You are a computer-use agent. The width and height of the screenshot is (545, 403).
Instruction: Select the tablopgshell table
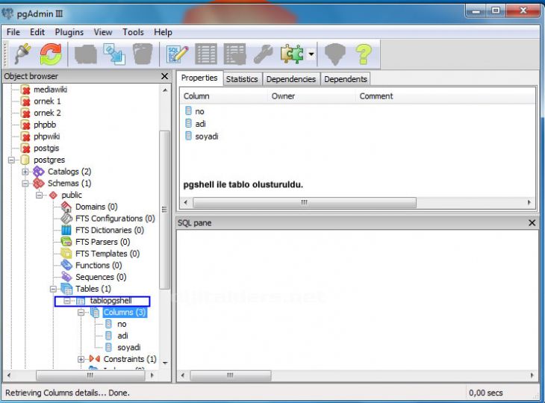point(111,301)
